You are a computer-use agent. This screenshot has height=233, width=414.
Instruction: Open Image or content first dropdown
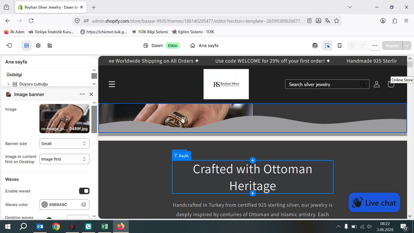pyautogui.click(x=64, y=159)
